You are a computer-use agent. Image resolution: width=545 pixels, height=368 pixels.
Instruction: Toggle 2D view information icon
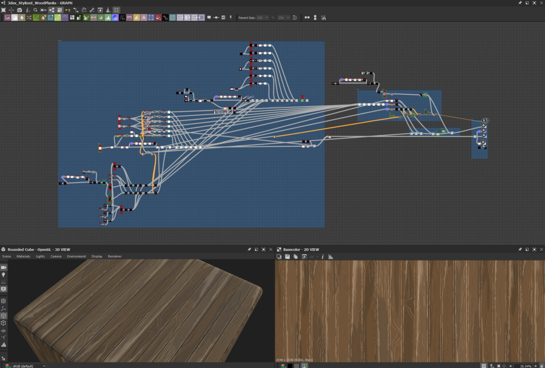323,257
